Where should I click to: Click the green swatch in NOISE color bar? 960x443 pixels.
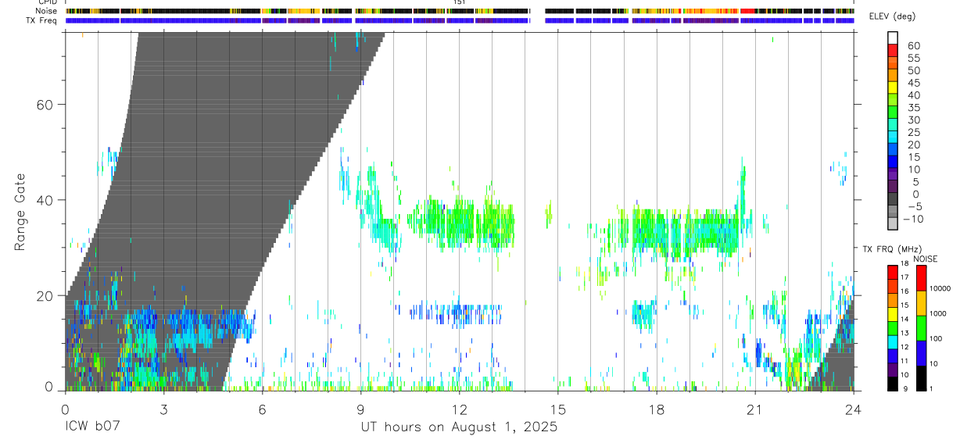pyautogui.click(x=921, y=328)
